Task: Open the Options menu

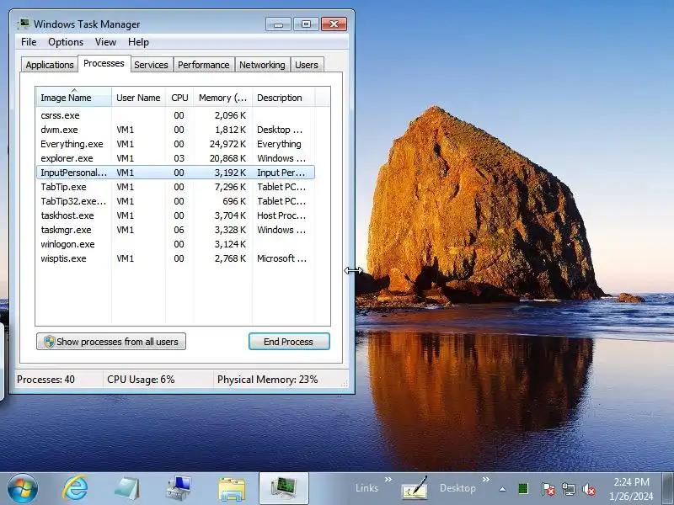Action: (x=66, y=42)
